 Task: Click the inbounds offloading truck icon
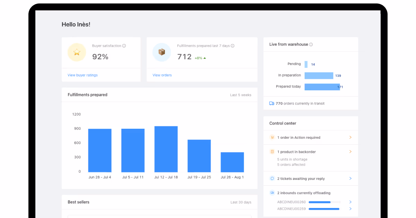(x=272, y=193)
